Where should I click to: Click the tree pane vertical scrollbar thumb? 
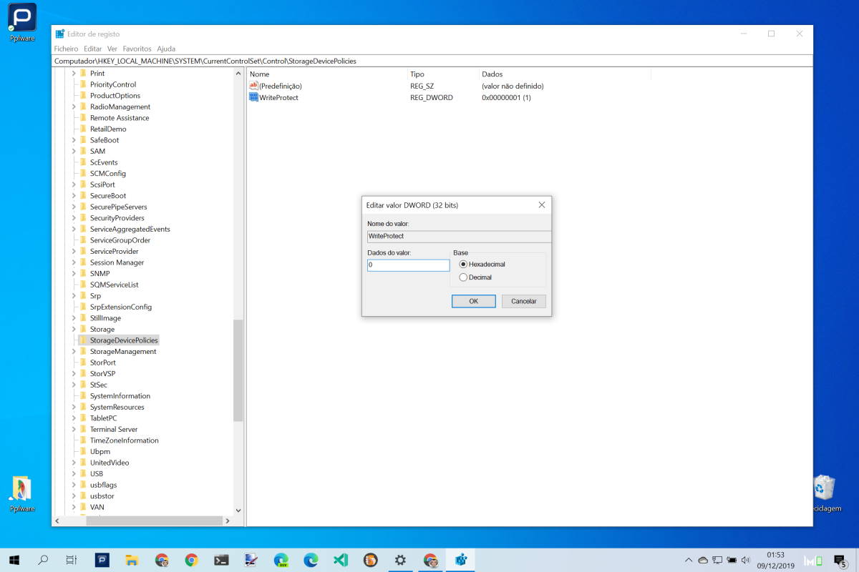[238, 370]
